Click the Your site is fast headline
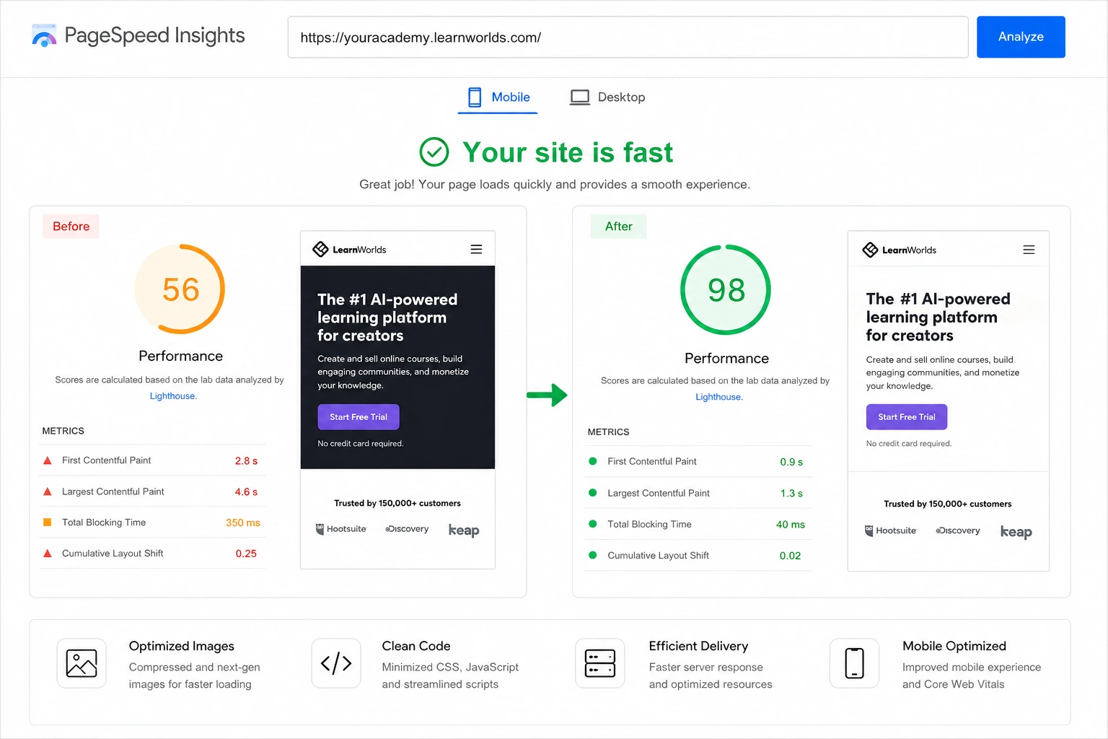Screen dimensions: 1108x739 (x=568, y=152)
